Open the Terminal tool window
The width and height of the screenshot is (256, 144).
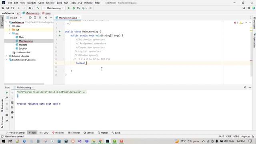tap(74, 133)
